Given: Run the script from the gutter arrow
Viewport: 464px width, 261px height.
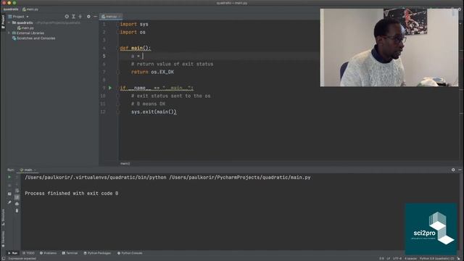Looking at the screenshot, I should (x=110, y=88).
